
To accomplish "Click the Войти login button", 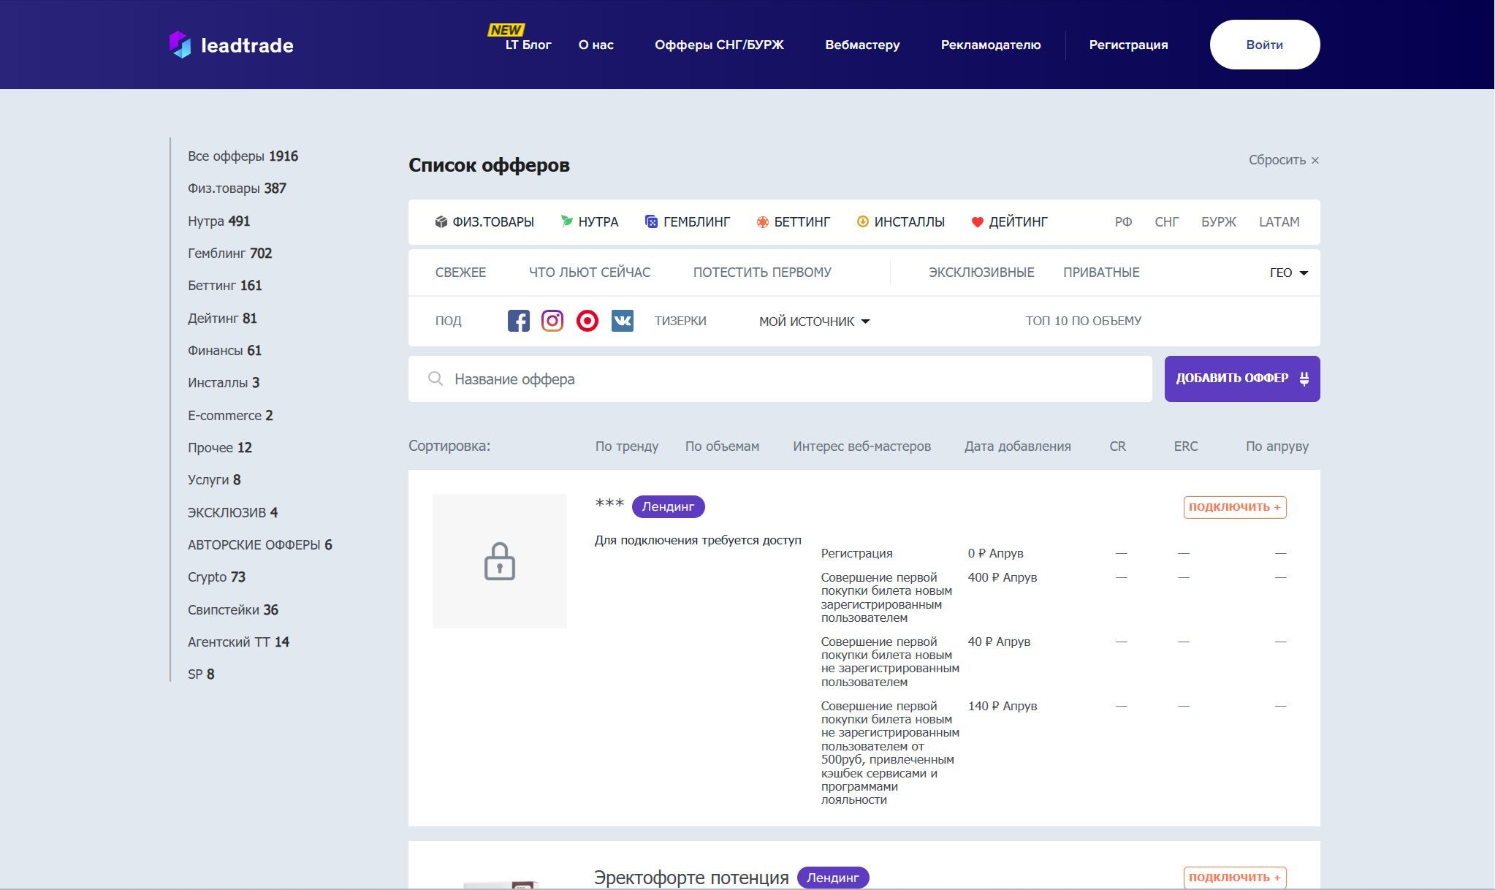I will point(1264,45).
